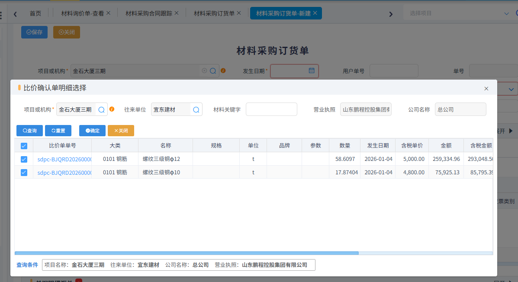Type in the 材料关键字 input field
Viewport: 518px width, 282px height.
[x=271, y=109]
